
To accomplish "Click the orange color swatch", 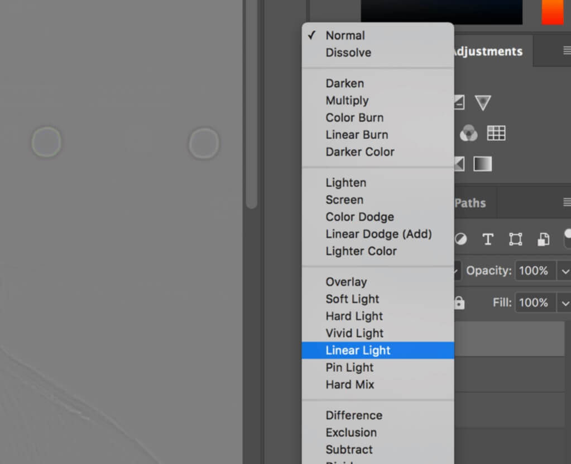I will [x=553, y=12].
